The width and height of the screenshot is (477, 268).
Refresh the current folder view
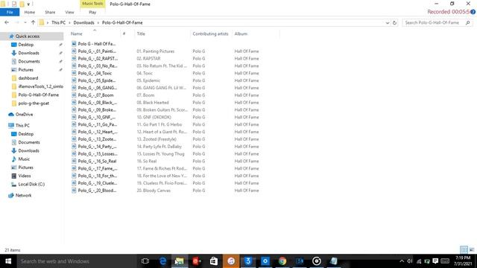394,22
